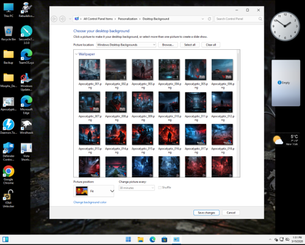
Task: Open the Windhawk desktop shortcut
Action: click(26, 126)
